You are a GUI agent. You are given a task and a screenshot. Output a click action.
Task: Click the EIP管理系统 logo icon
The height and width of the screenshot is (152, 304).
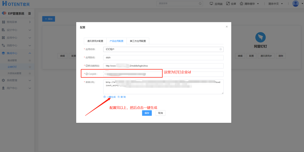4,13
